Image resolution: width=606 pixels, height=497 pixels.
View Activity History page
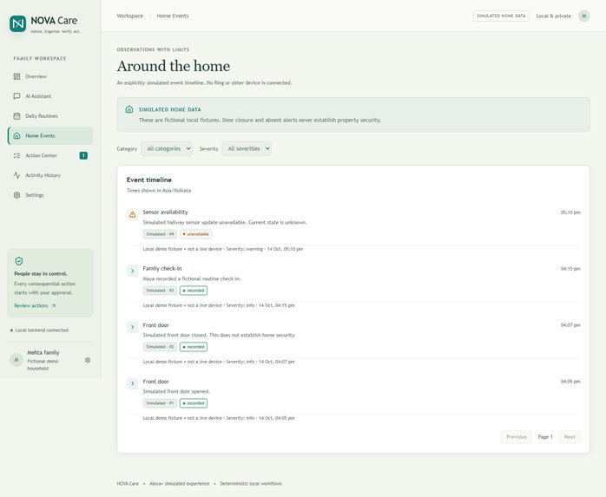click(x=50, y=175)
